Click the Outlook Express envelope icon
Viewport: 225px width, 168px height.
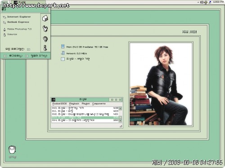4,22
